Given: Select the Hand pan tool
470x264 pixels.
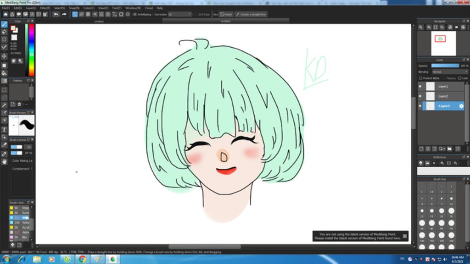Looking at the screenshot, I should point(4,162).
